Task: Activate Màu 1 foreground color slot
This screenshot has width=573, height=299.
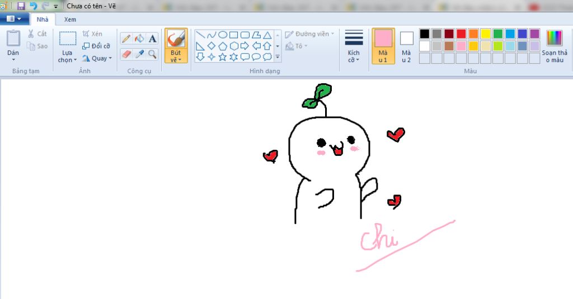Action: (x=383, y=46)
